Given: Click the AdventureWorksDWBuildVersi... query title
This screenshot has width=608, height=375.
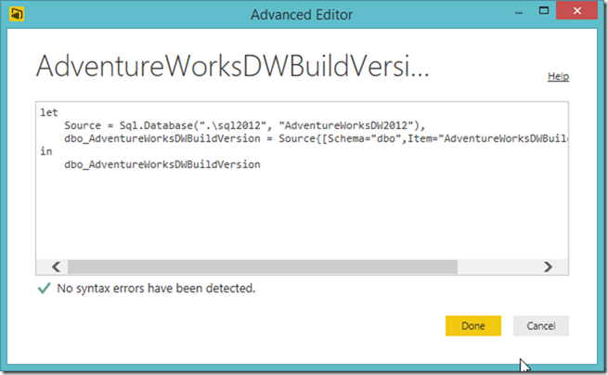Looking at the screenshot, I should point(233,66).
